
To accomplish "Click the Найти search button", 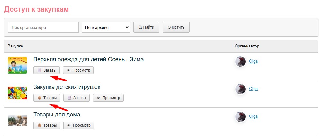I will [x=146, y=27].
